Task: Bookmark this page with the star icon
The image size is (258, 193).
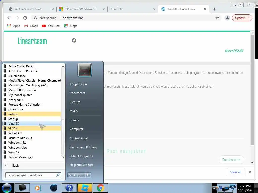Action: [217, 18]
